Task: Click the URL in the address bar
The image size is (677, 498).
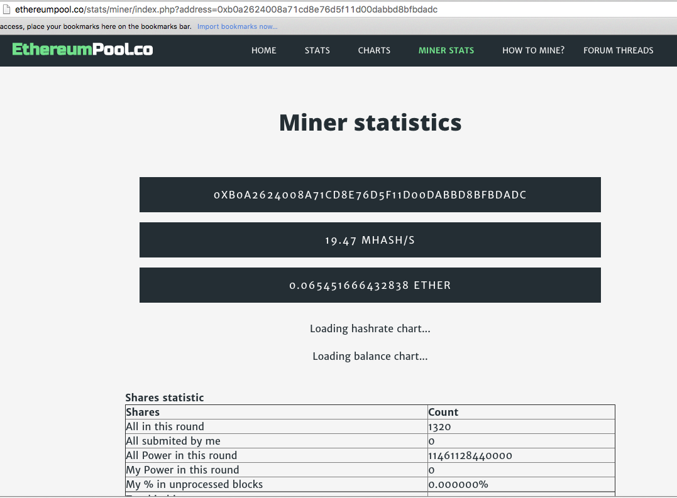Action: (x=226, y=9)
